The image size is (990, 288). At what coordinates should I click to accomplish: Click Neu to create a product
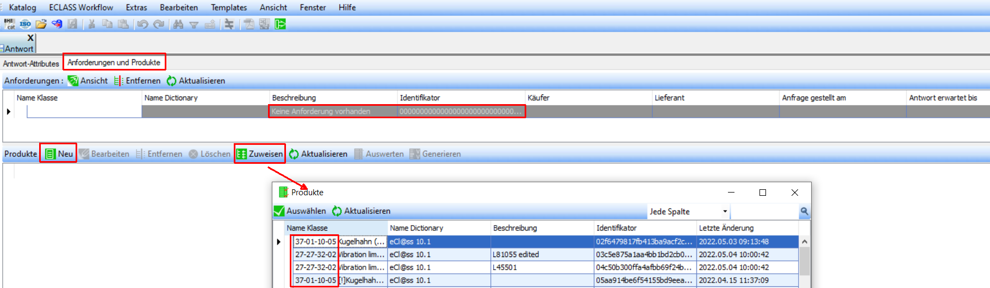[x=59, y=154]
